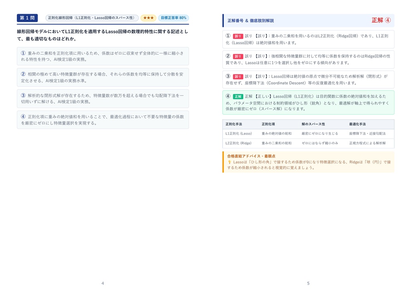Click the 合格直結アドバイス・着眼点 heading
Viewport: 411px width, 292px height.
click(251, 156)
